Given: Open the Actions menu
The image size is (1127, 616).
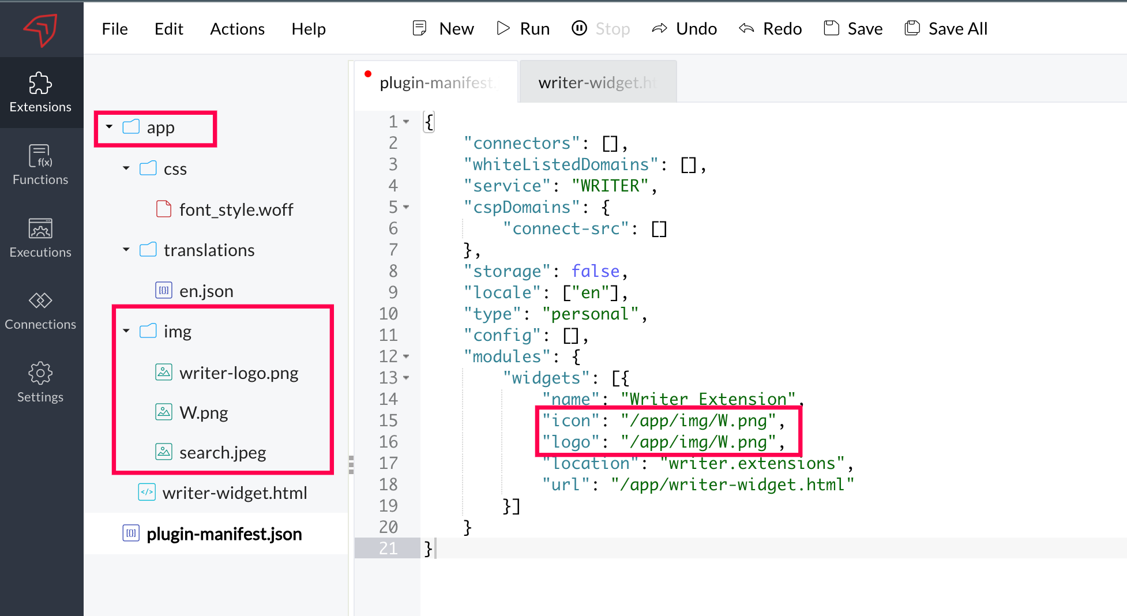Looking at the screenshot, I should (237, 29).
